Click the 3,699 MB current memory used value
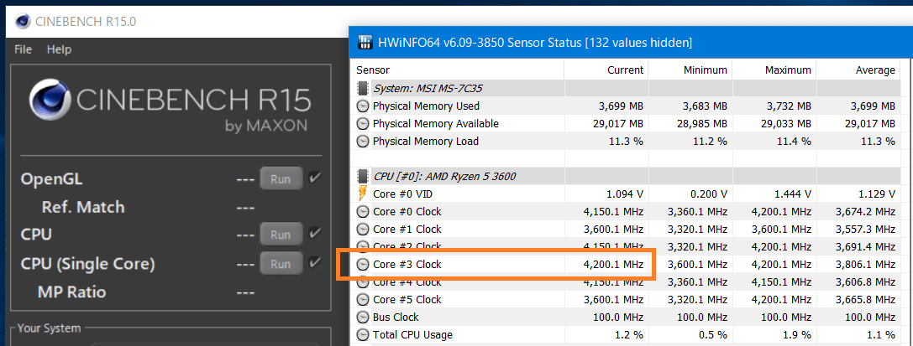The image size is (913, 346). point(620,106)
